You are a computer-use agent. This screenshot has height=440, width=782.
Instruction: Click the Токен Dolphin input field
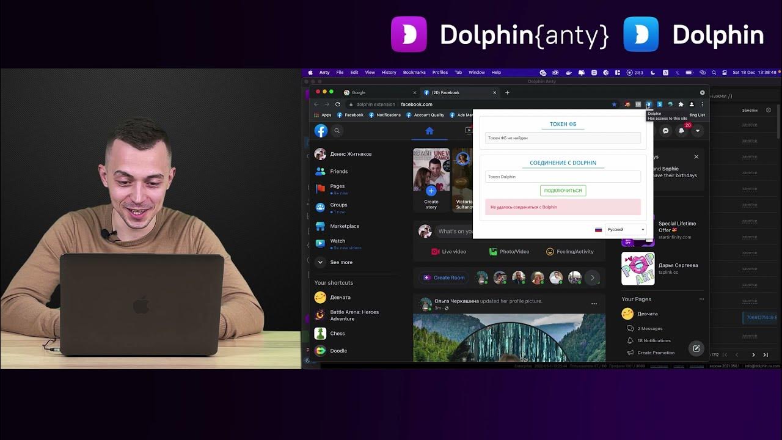[x=563, y=177]
